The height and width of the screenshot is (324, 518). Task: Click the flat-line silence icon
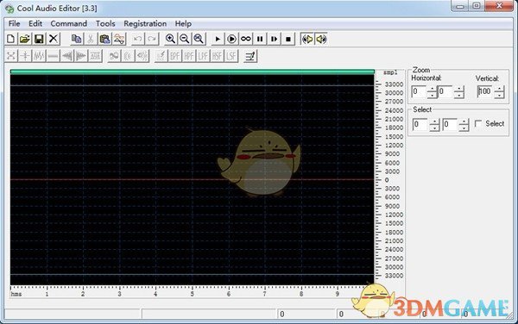(54, 56)
